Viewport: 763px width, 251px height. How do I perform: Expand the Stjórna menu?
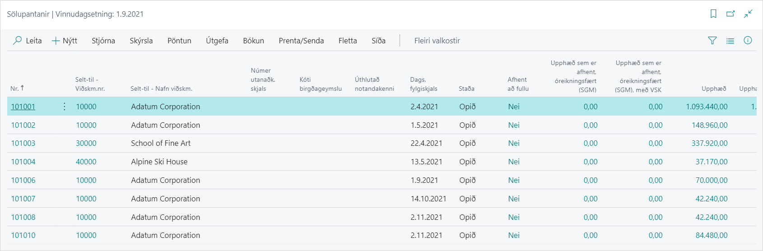[103, 41]
